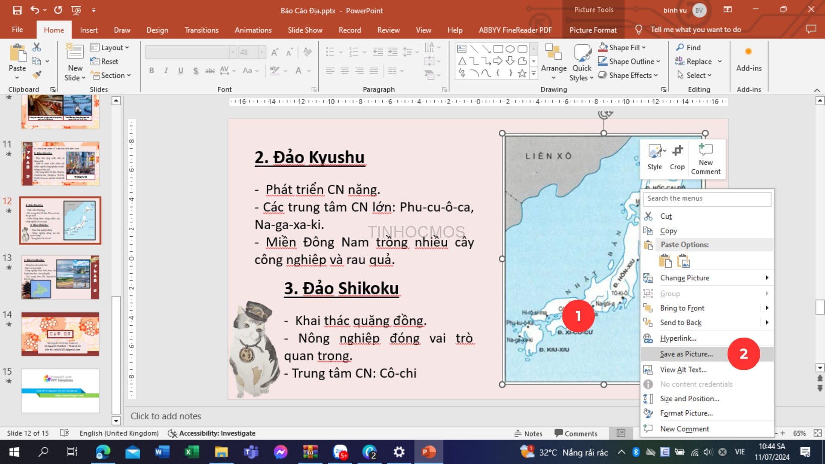Click the Undo arrow icon
825x464 pixels.
(x=35, y=10)
